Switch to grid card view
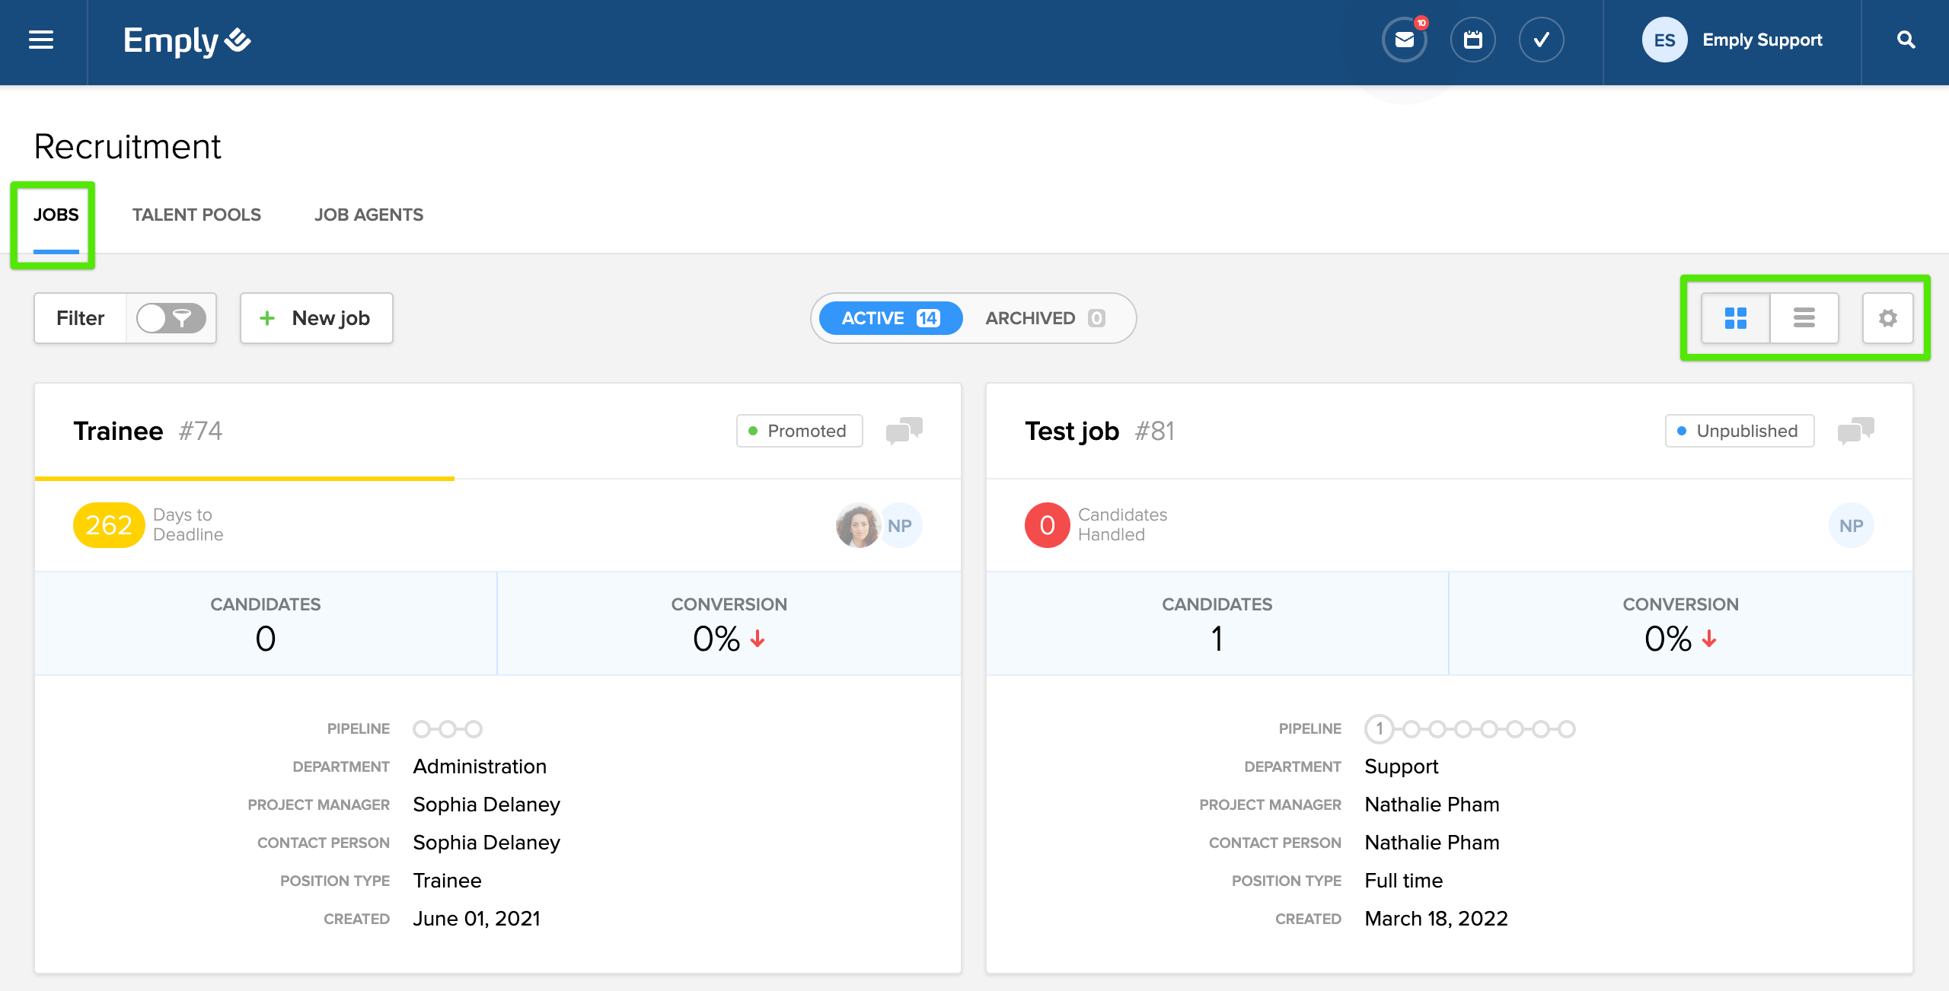Viewport: 1949px width, 991px height. 1735,318
